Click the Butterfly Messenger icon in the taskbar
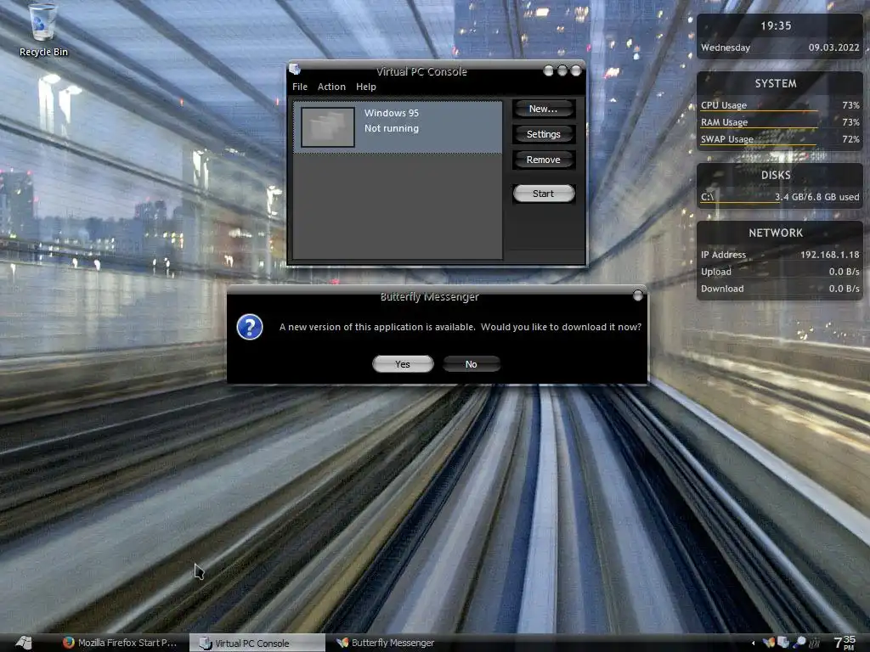870x652 pixels. click(x=342, y=643)
